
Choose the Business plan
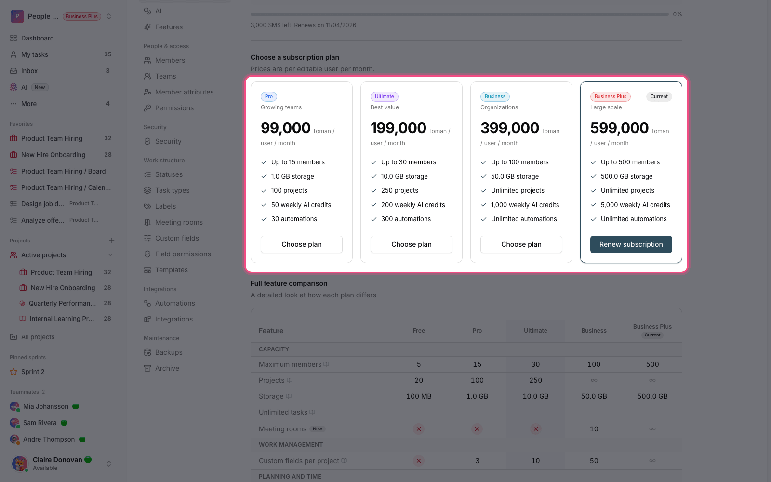click(521, 244)
